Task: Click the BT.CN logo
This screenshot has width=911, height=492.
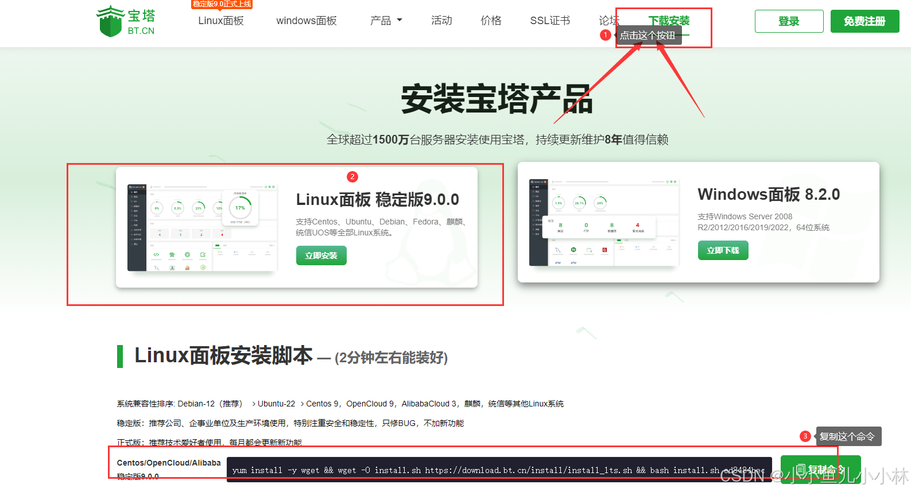Action: pyautogui.click(x=126, y=21)
